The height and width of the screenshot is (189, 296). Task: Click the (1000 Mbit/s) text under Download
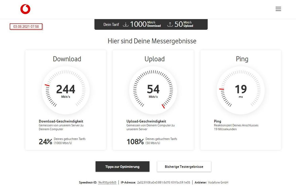(x=63, y=143)
